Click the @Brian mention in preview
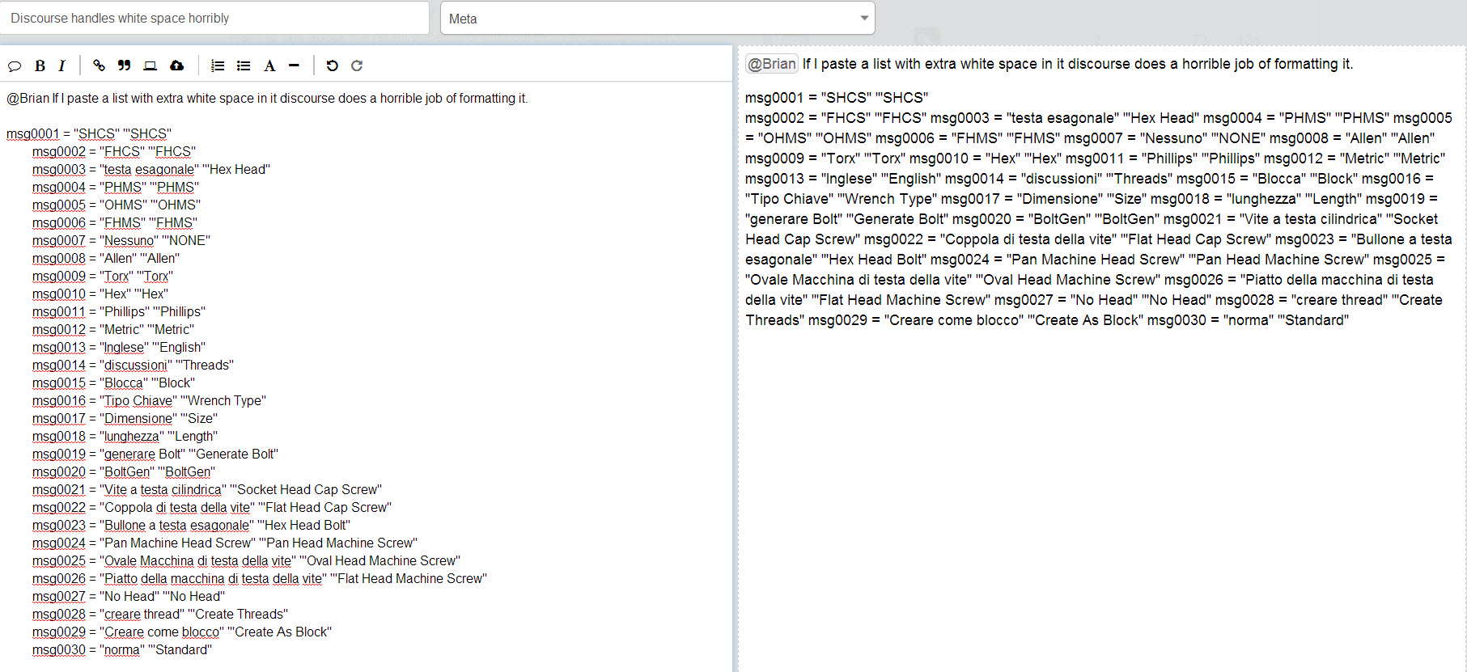Screen dimensions: 1467x672 point(772,64)
